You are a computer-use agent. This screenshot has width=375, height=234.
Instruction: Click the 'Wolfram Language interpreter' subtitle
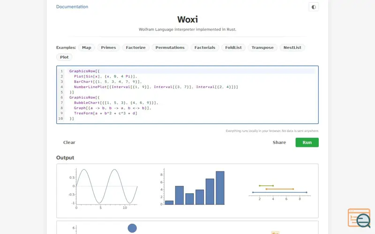(187, 29)
